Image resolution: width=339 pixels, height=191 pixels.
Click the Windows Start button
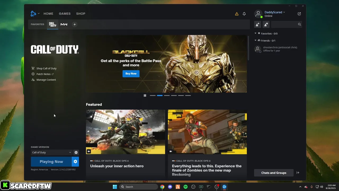tap(115, 187)
